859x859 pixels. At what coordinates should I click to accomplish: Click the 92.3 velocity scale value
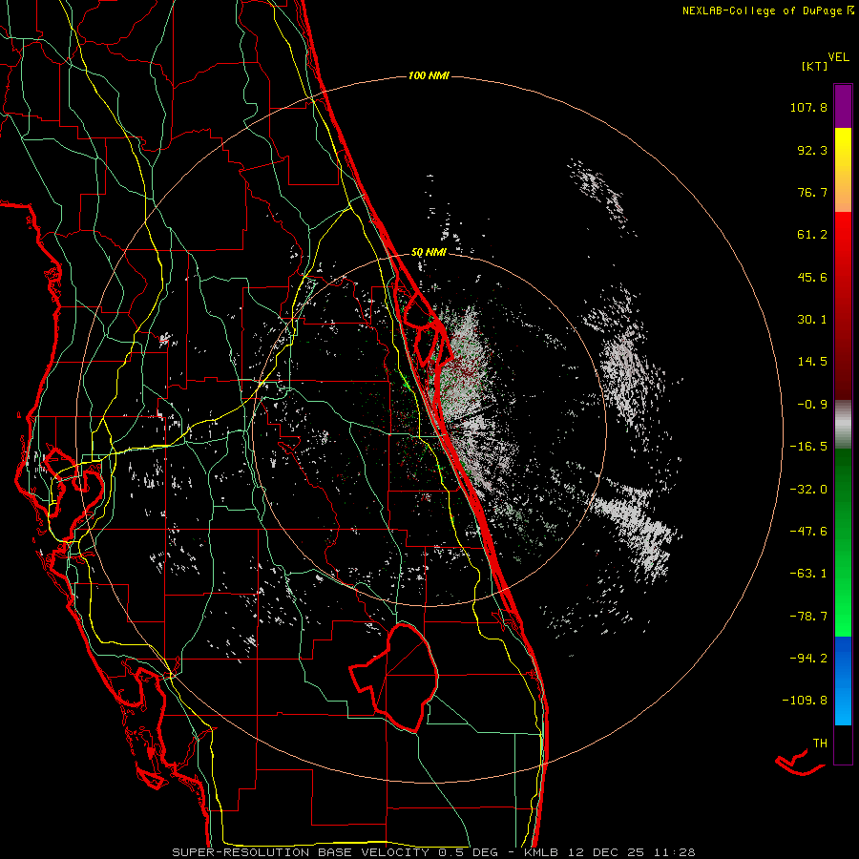tap(812, 150)
